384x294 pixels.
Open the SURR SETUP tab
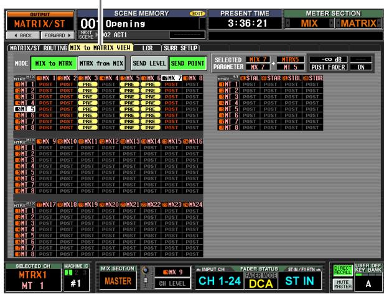coord(180,48)
